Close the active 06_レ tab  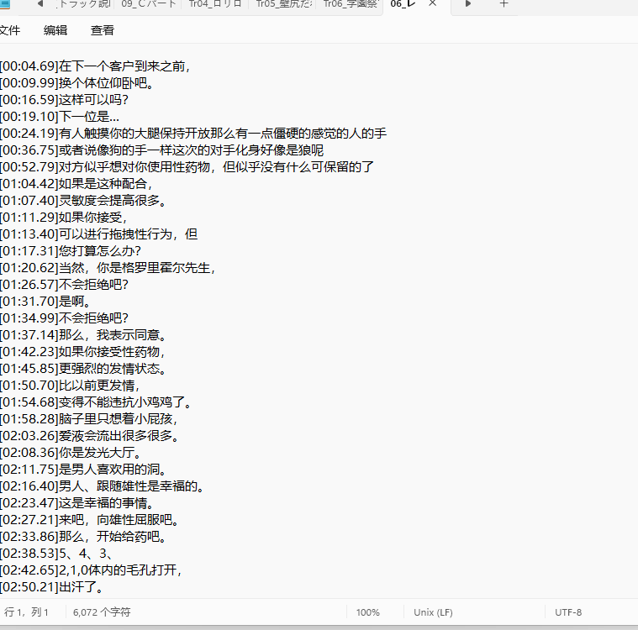[x=433, y=4]
